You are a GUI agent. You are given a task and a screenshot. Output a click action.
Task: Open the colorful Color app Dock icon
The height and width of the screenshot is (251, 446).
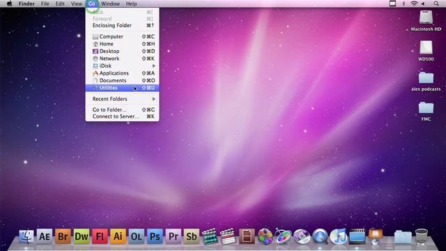point(265,236)
